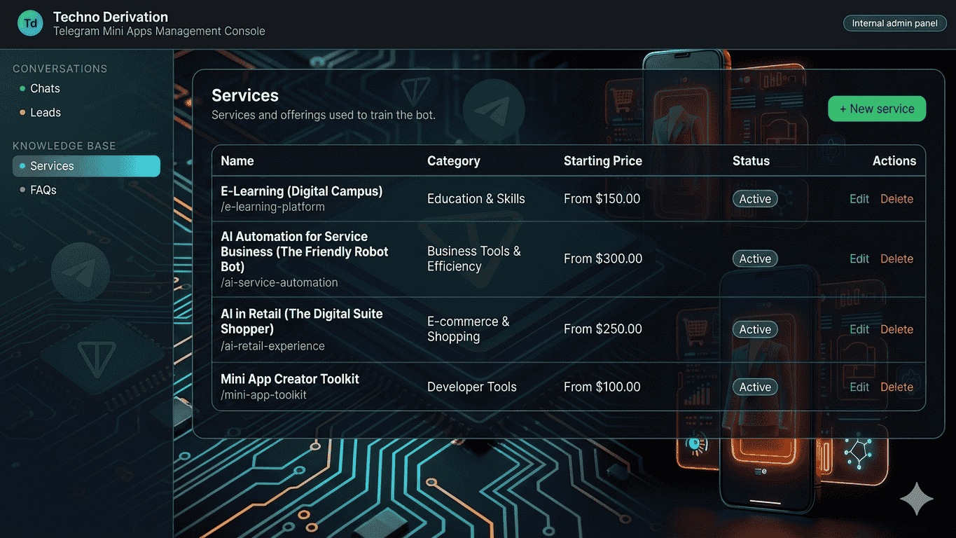Edit the Mini App Creator Toolkit service
The width and height of the screenshot is (956, 538).
[x=859, y=387]
